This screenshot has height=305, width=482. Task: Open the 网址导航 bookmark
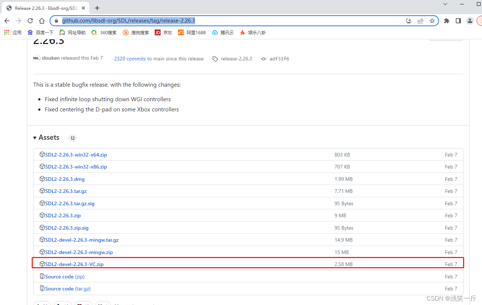click(72, 32)
